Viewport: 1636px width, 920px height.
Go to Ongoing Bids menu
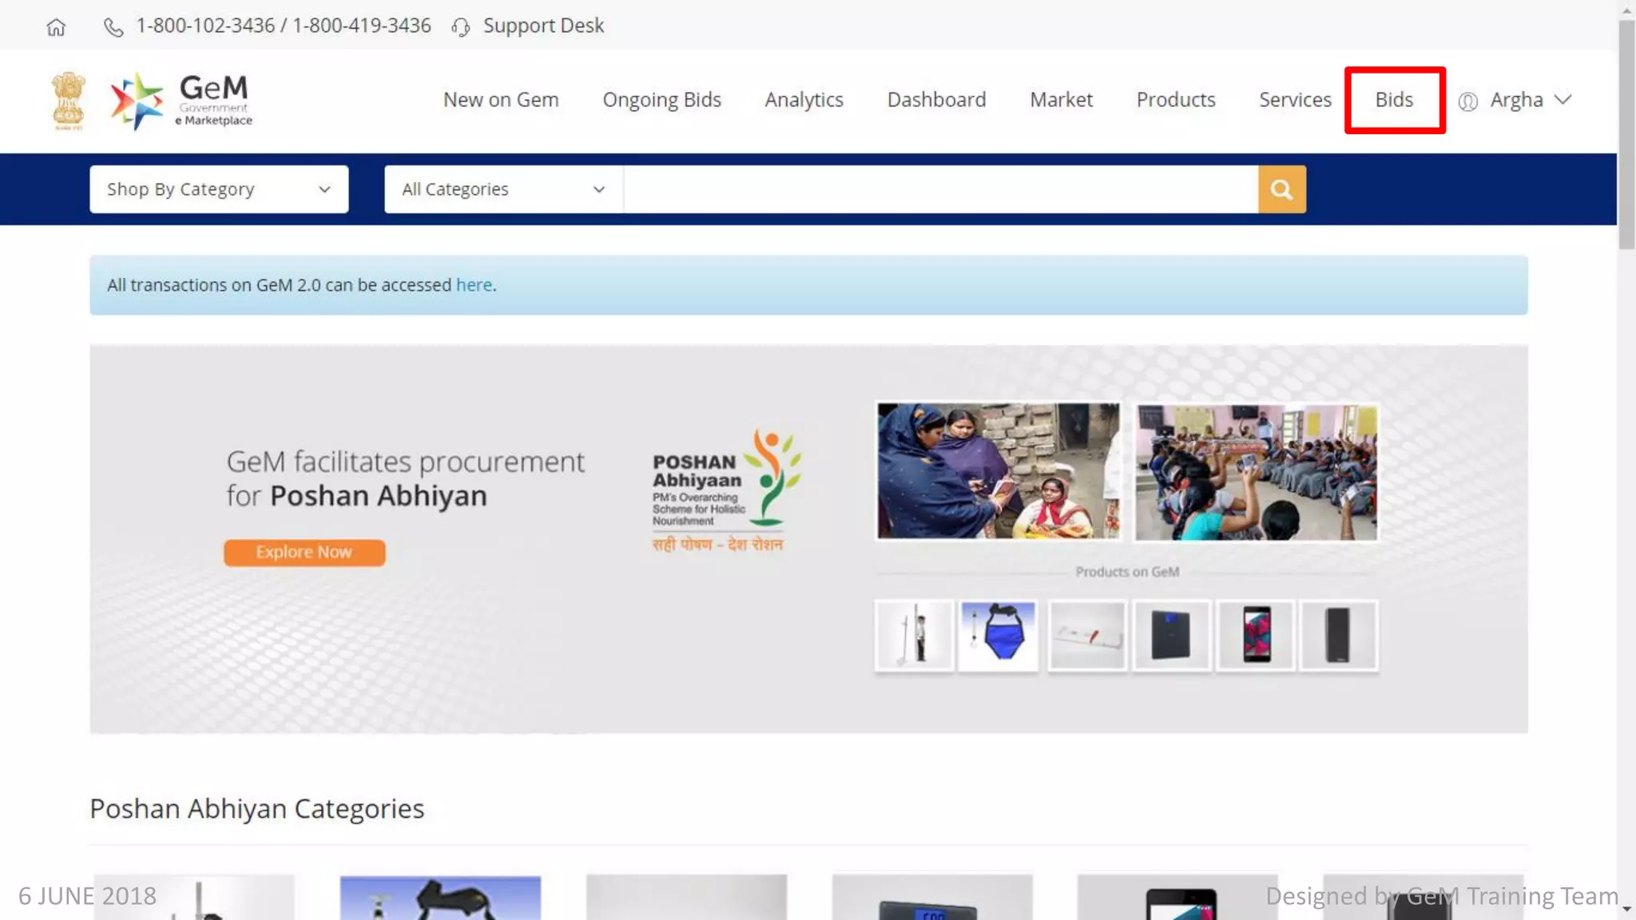[661, 100]
